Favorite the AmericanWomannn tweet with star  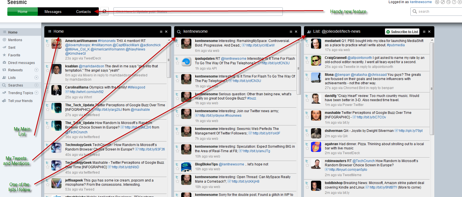tap(48, 45)
